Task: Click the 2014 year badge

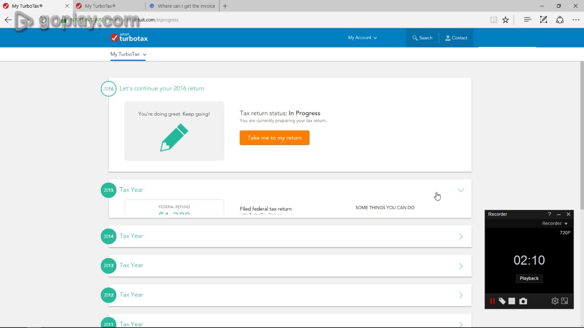Action: (109, 236)
